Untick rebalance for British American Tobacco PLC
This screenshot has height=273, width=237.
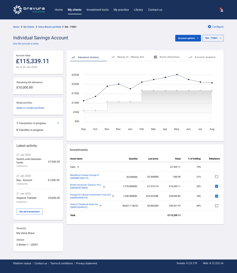click(x=216, y=186)
